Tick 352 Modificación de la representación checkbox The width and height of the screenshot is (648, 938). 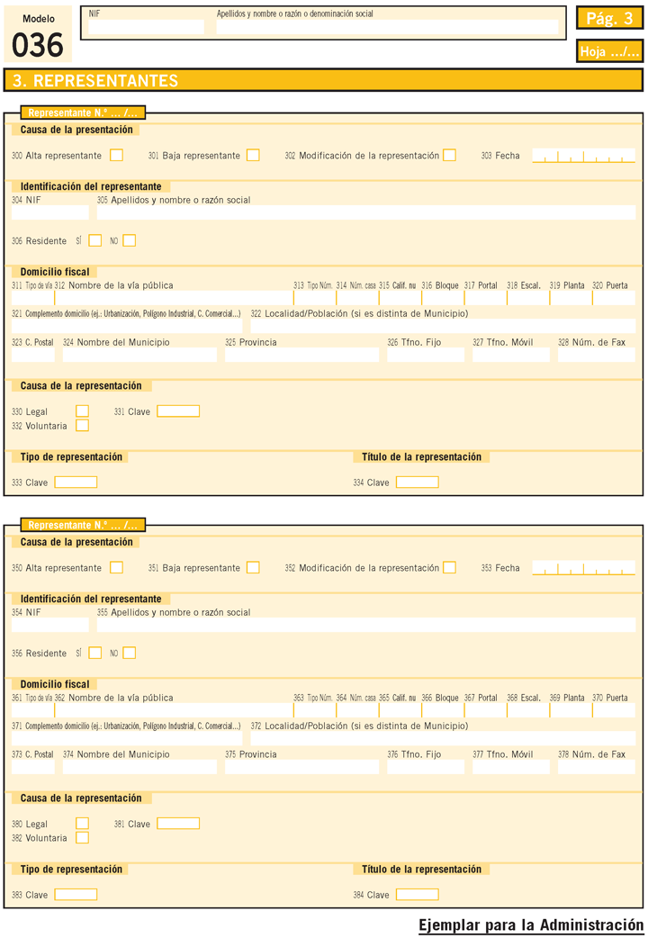[449, 567]
